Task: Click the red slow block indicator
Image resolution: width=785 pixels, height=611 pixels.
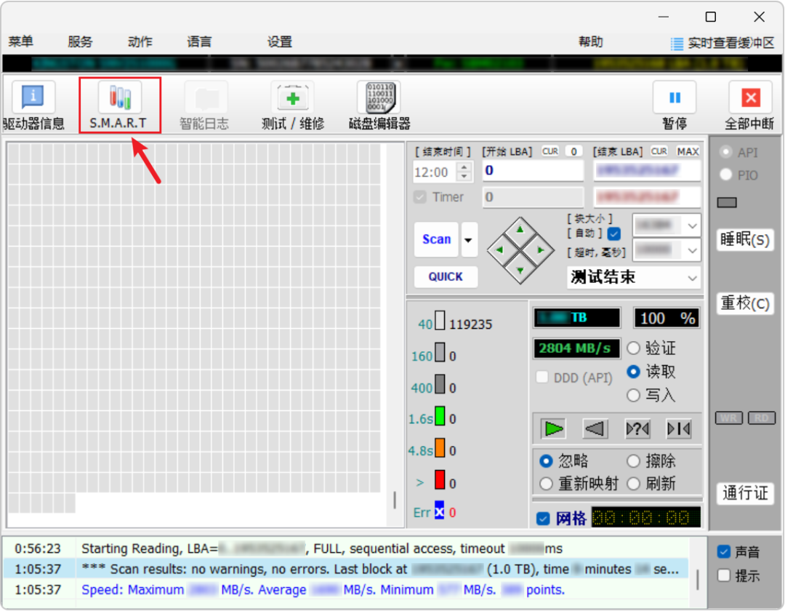Action: [440, 479]
